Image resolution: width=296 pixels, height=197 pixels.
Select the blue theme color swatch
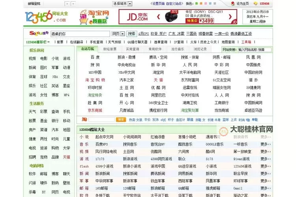[210, 4]
